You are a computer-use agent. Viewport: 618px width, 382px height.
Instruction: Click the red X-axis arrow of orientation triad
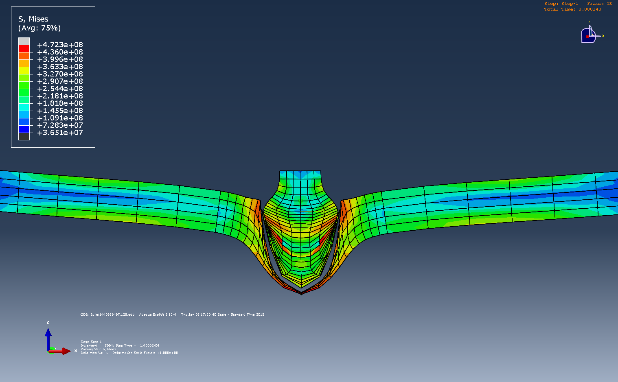pos(62,351)
